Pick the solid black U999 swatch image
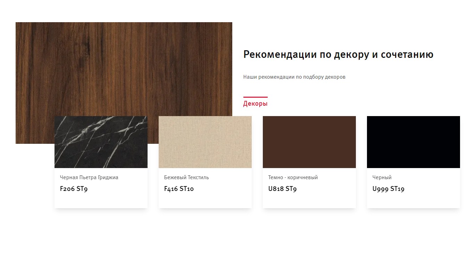This screenshot has height=254, width=476. click(x=414, y=142)
